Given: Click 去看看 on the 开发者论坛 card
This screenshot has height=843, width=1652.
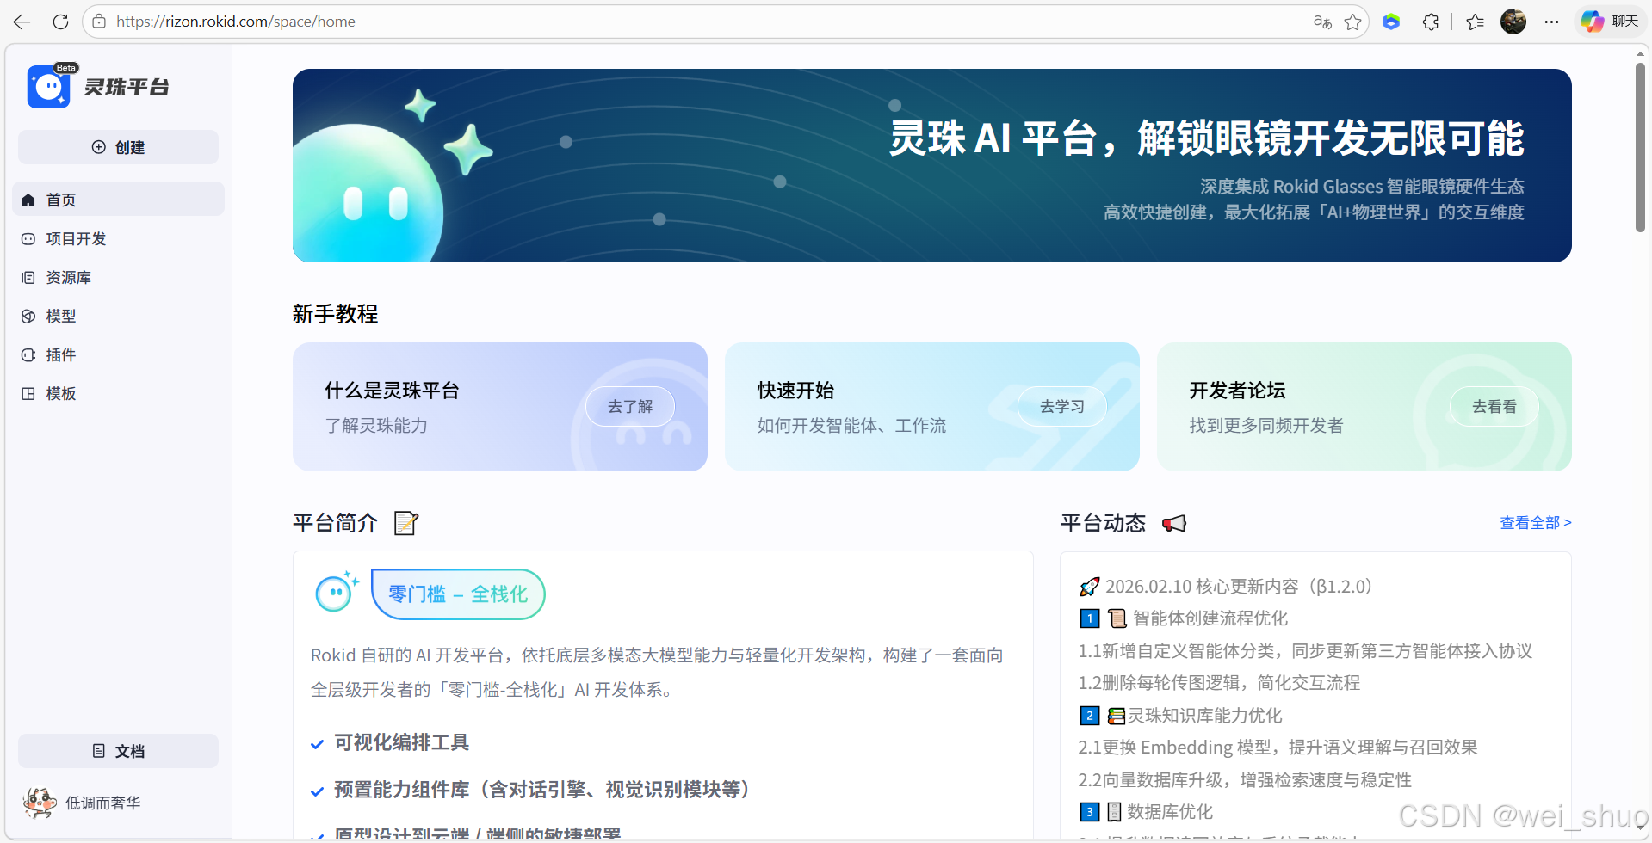Looking at the screenshot, I should 1494,406.
